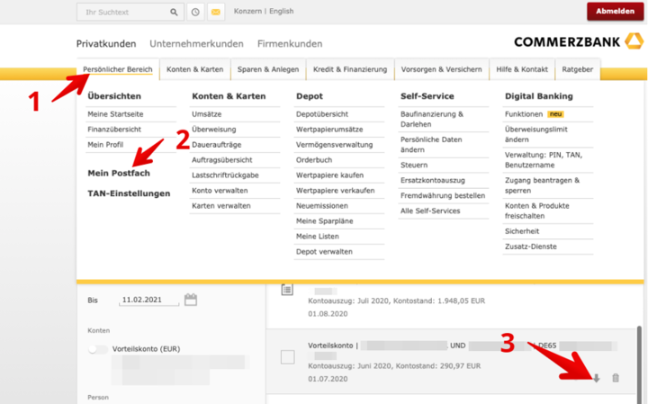Open Wertpapiere verkaufen
This screenshot has height=404, width=648.
click(335, 191)
